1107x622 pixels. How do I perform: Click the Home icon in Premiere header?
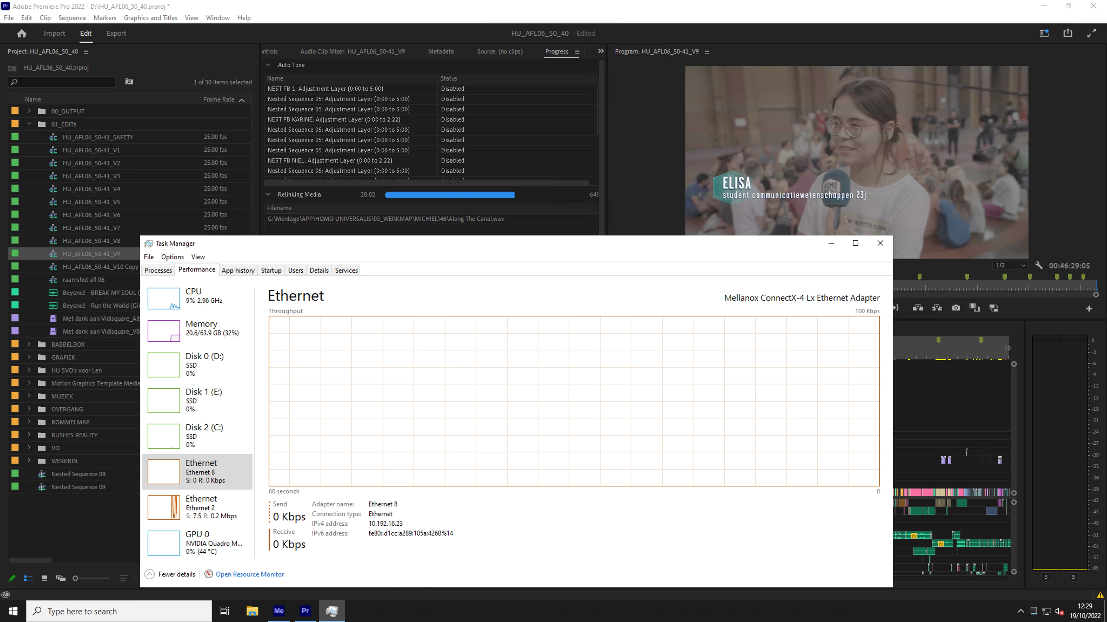pyautogui.click(x=22, y=33)
